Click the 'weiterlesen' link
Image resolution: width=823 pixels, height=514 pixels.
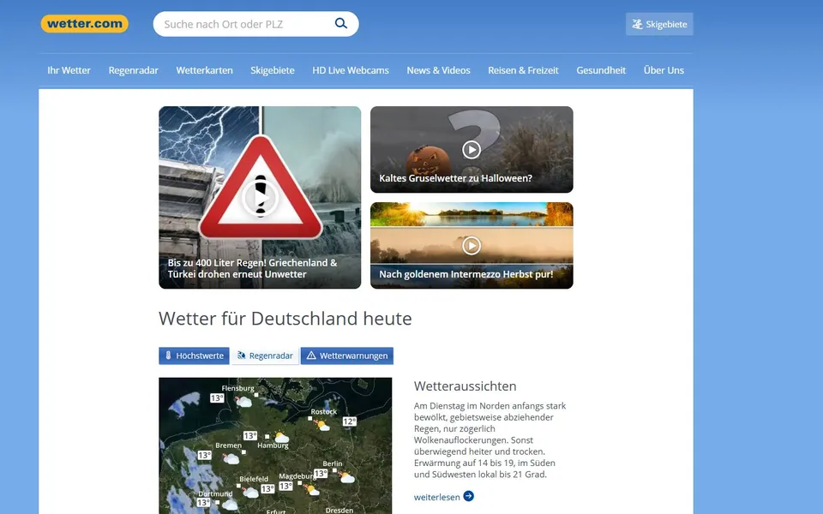[x=436, y=497]
